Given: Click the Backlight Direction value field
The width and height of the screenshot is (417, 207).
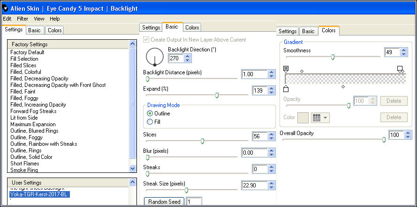Looking at the screenshot, I should [x=176, y=58].
